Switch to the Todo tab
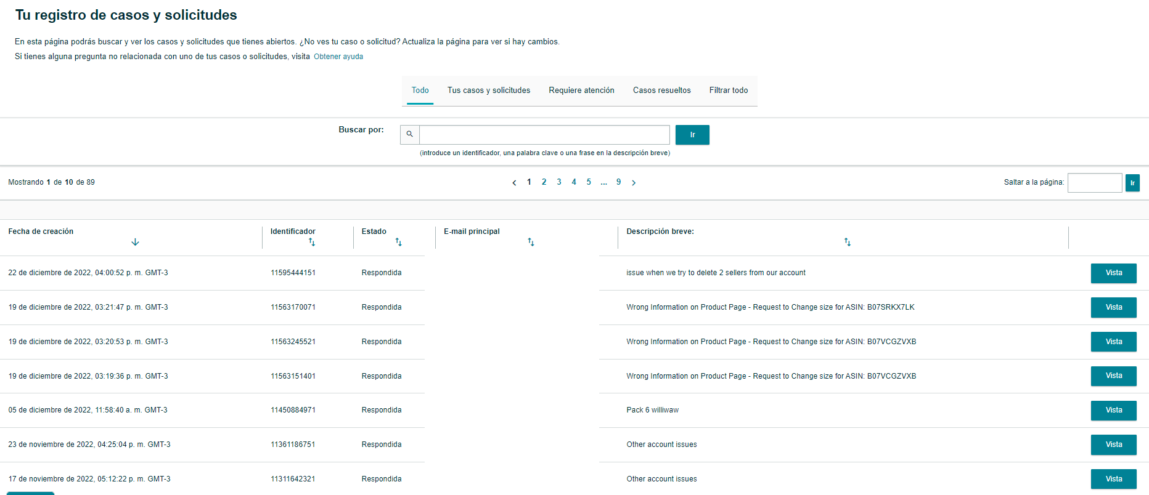1149x495 pixels. tap(420, 91)
